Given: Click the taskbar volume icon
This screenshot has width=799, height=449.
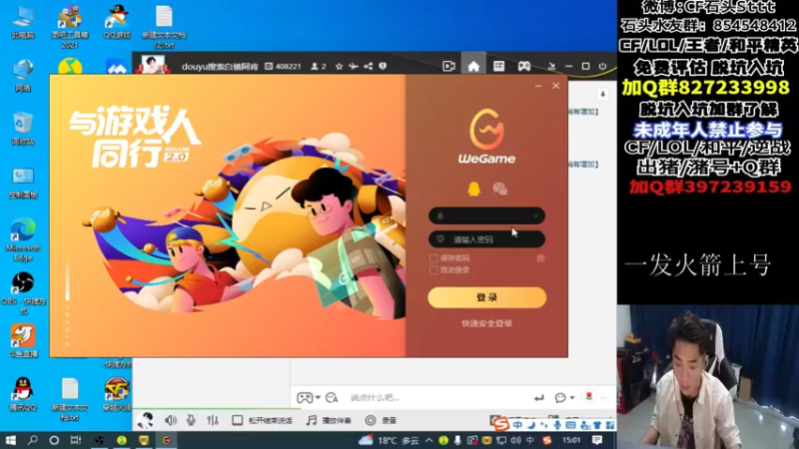Looking at the screenshot, I should 515,440.
